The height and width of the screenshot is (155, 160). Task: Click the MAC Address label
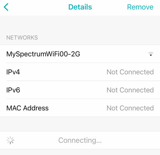(27, 108)
